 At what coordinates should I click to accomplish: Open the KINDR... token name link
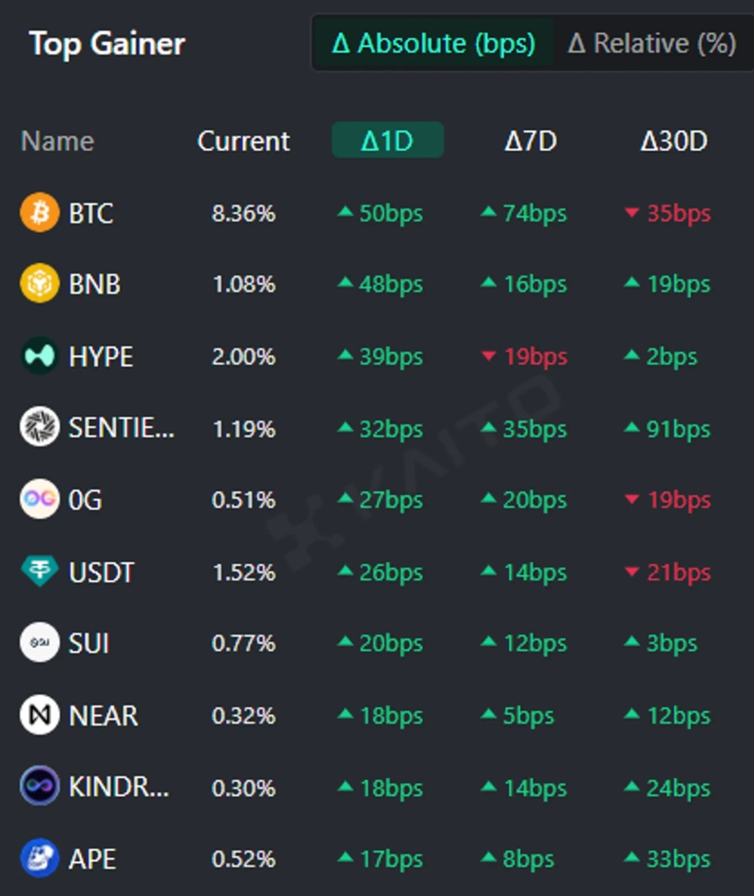point(119,788)
